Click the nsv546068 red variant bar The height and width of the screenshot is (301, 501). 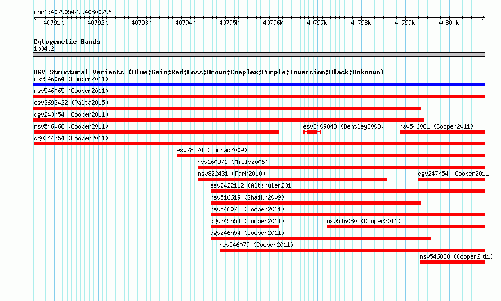156,132
